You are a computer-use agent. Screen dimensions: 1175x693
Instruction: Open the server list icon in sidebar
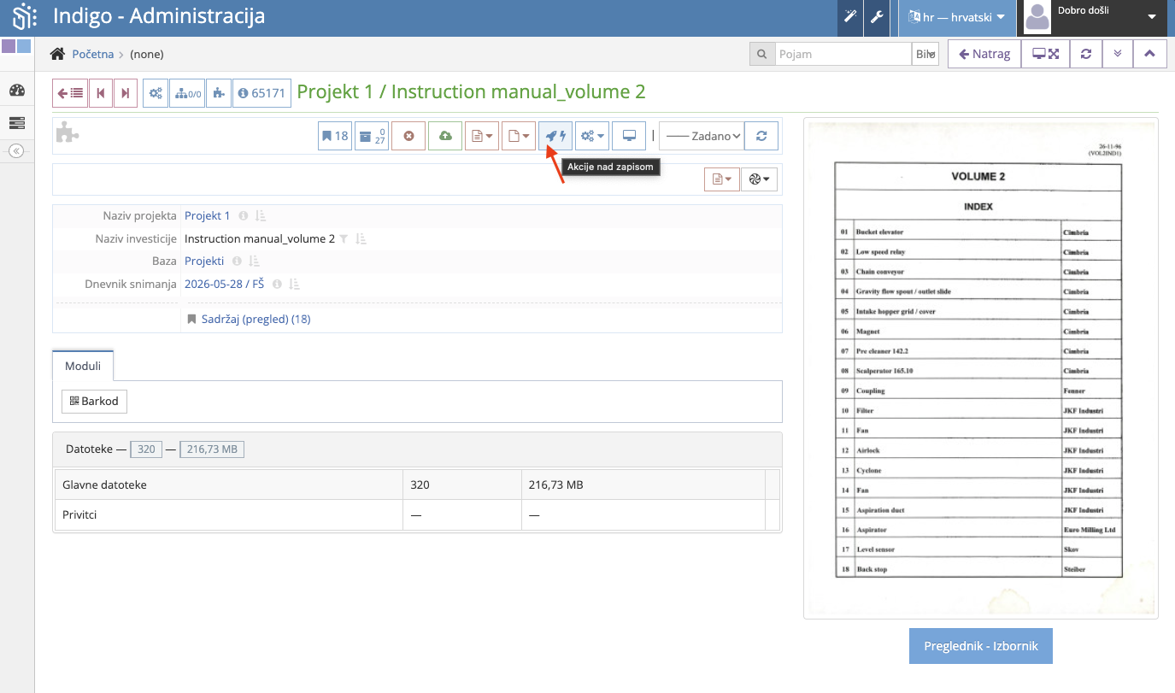16,122
